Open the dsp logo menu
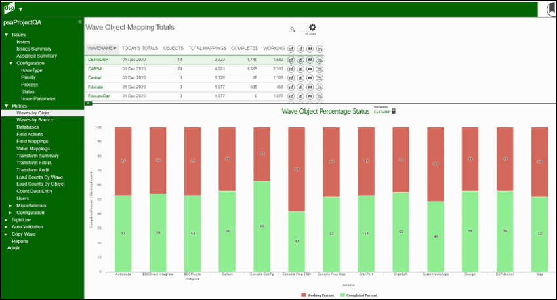The image size is (557, 300). tap(10, 8)
